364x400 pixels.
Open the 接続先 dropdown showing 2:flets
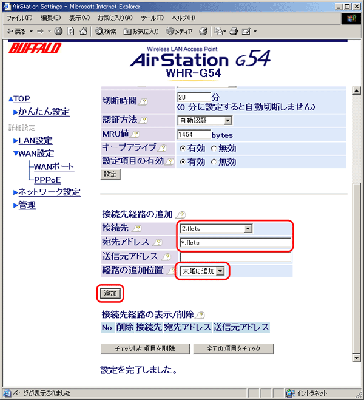click(247, 228)
